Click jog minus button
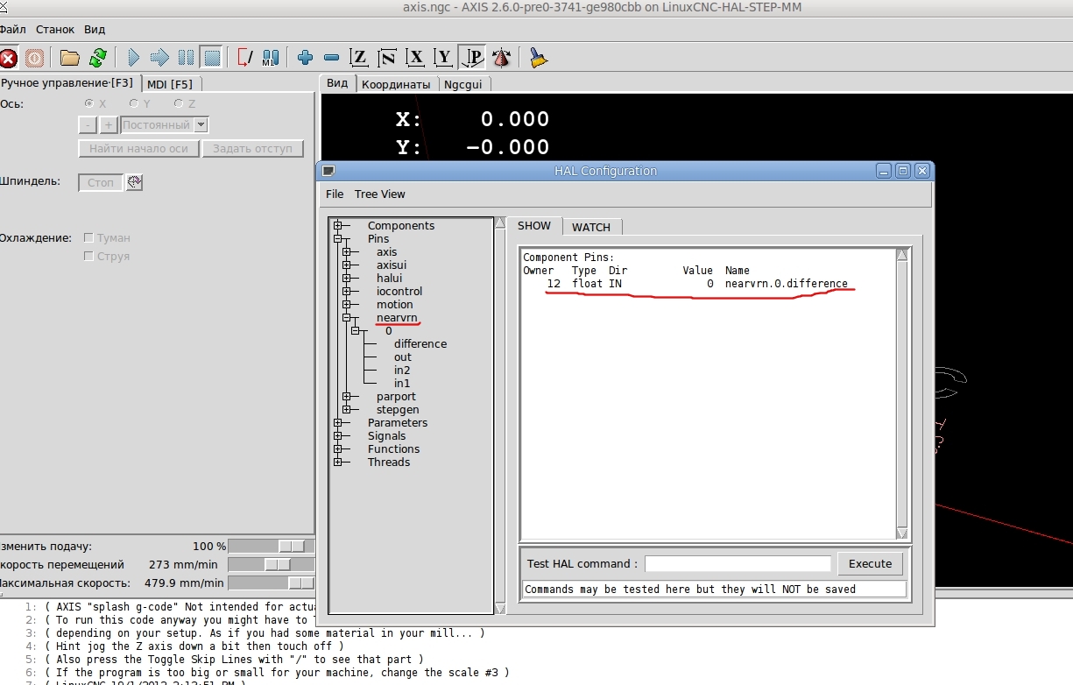Viewport: 1073px width, 685px height. pos(88,125)
